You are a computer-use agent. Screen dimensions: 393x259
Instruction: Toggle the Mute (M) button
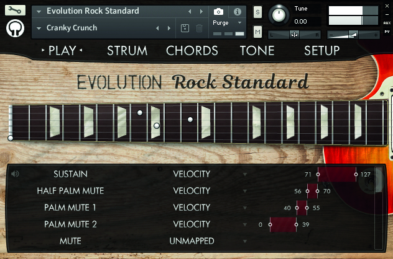[257, 32]
